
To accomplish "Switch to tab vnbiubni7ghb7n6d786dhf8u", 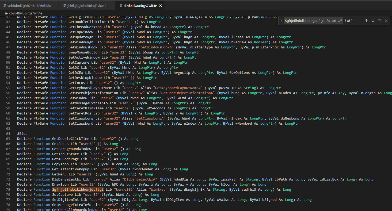I will (x=29, y=5).
